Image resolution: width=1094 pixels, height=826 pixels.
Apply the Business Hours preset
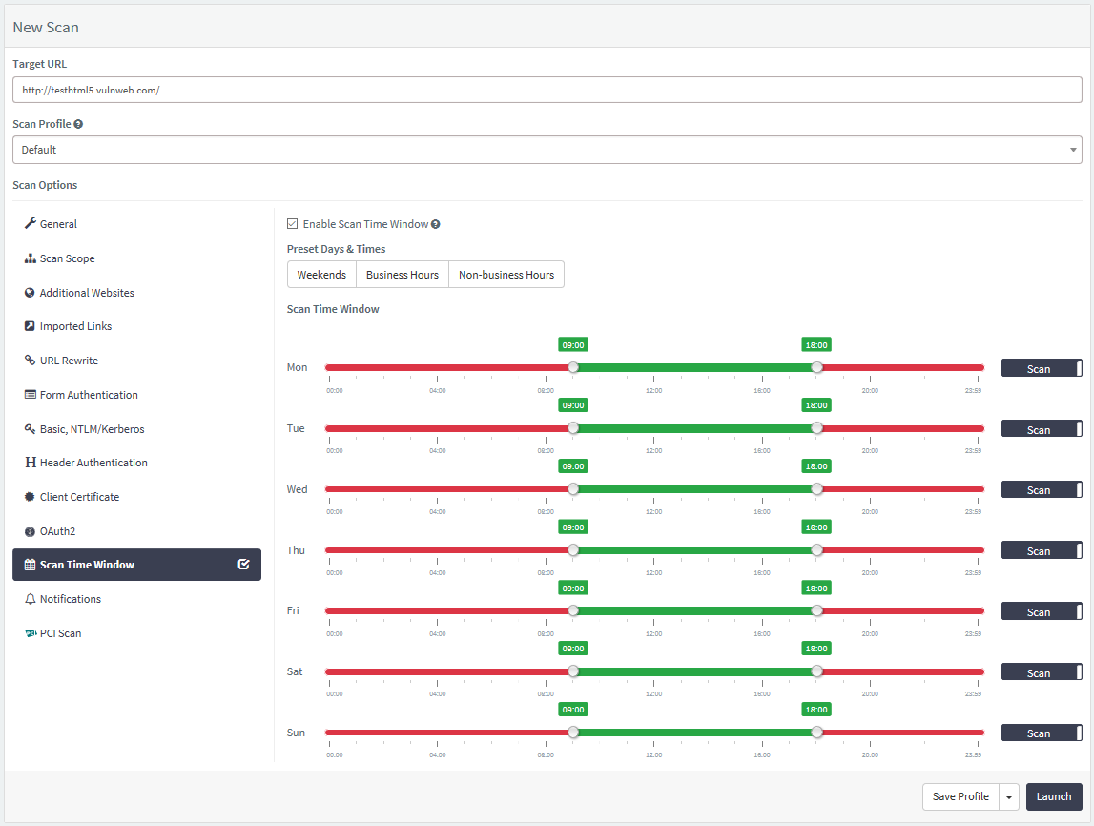(x=402, y=274)
